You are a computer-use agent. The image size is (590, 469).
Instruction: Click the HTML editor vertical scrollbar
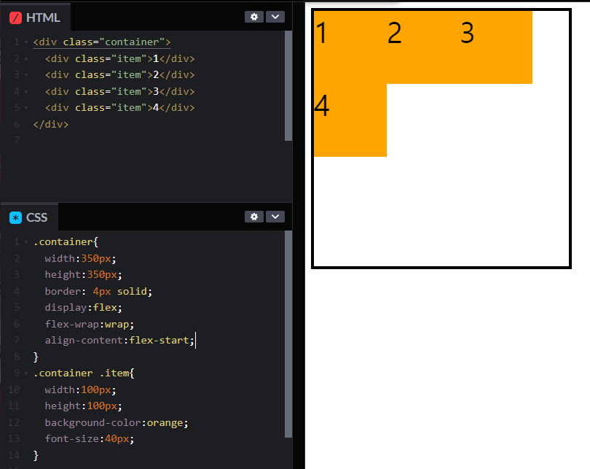(288, 86)
